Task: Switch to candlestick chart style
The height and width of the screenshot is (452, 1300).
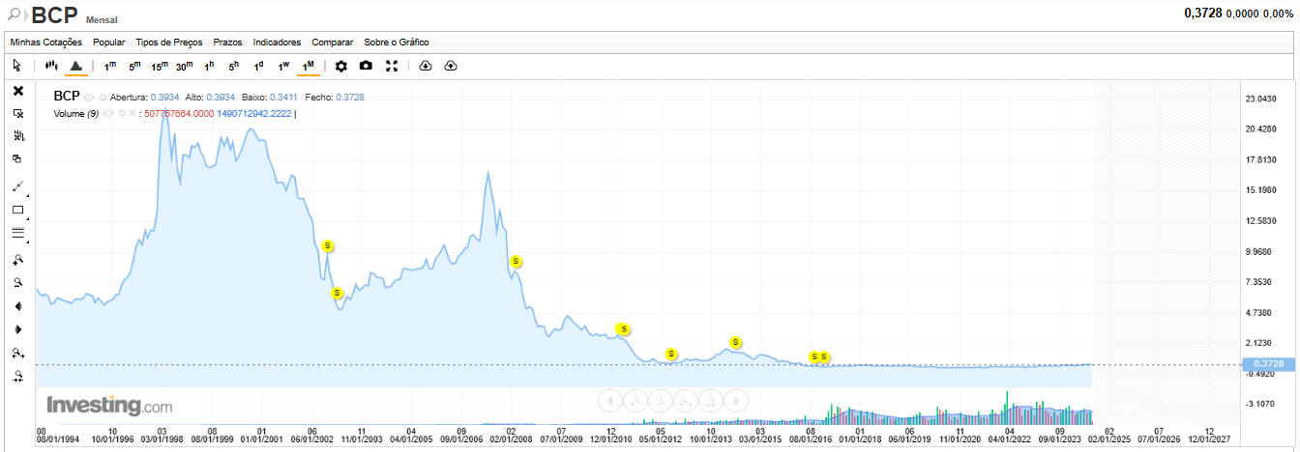Action: (52, 66)
